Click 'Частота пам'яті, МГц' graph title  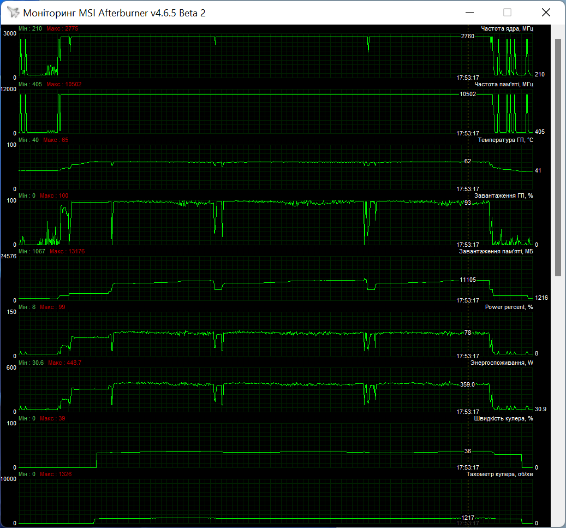504,84
